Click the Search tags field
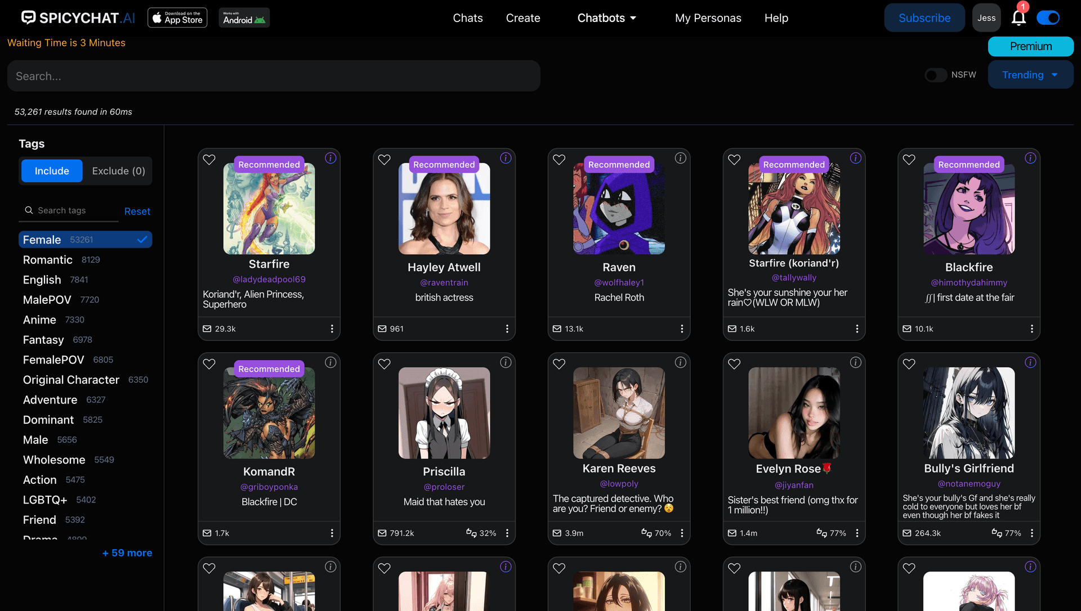 coord(69,210)
